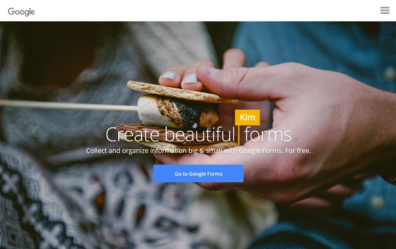
Task: Click the word "forms" in the headline
Action: tap(268, 134)
